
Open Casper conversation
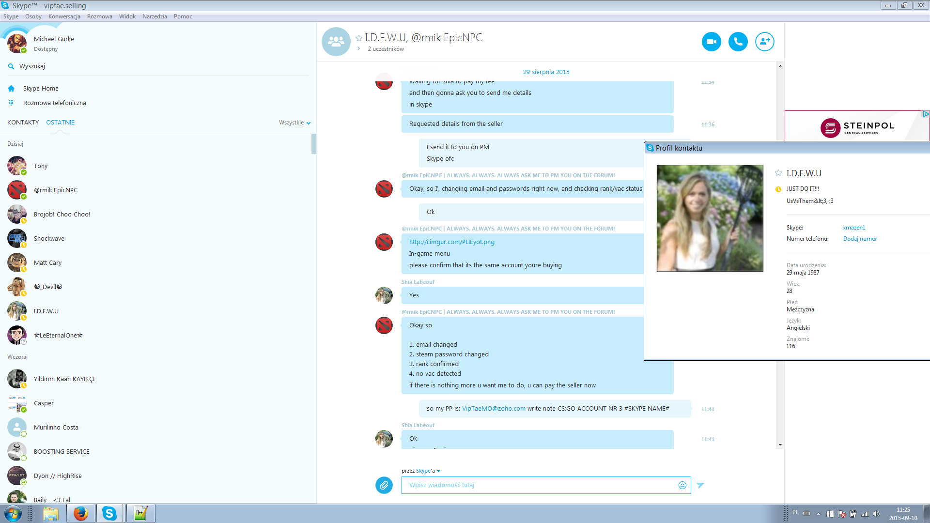tap(44, 403)
